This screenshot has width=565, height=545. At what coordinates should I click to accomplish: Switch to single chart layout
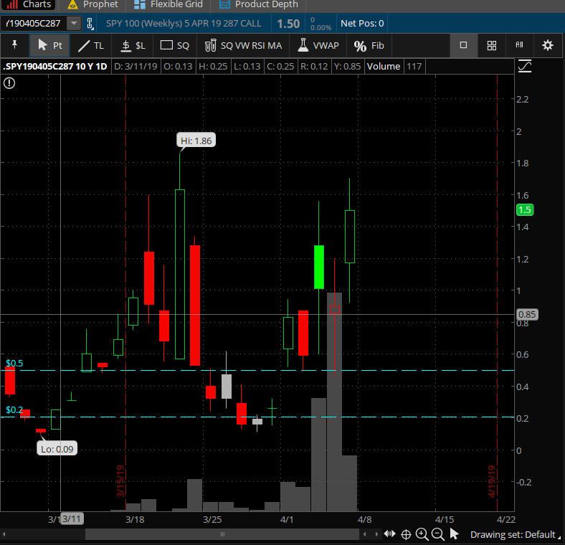[x=463, y=45]
